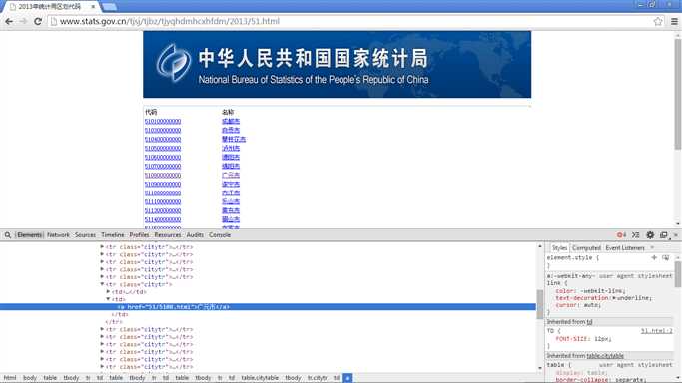The height and width of the screenshot is (383, 682).
Task: Select body in the breadcrumb bar
Action: click(x=30, y=378)
